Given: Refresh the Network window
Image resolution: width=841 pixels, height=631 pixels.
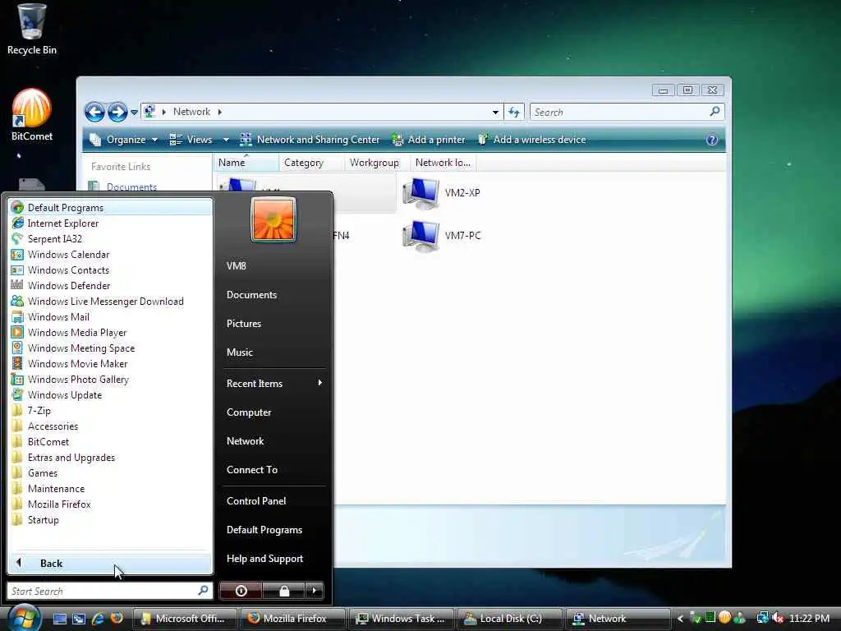Looking at the screenshot, I should [x=514, y=112].
